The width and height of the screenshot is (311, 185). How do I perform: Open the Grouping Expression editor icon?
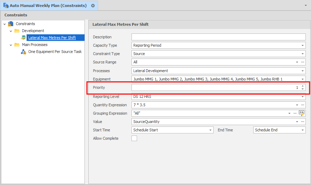302,113
